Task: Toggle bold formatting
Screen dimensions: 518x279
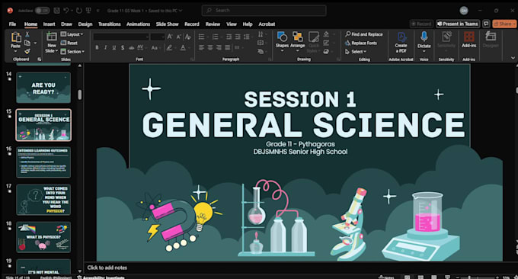Action: point(97,47)
